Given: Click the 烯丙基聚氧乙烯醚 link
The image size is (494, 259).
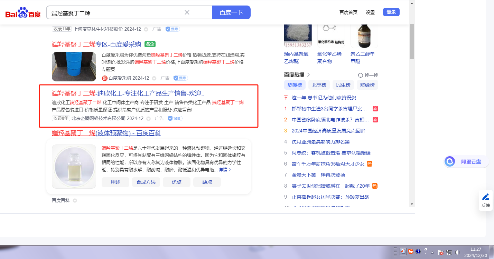Looking at the screenshot, I should pyautogui.click(x=296, y=58).
